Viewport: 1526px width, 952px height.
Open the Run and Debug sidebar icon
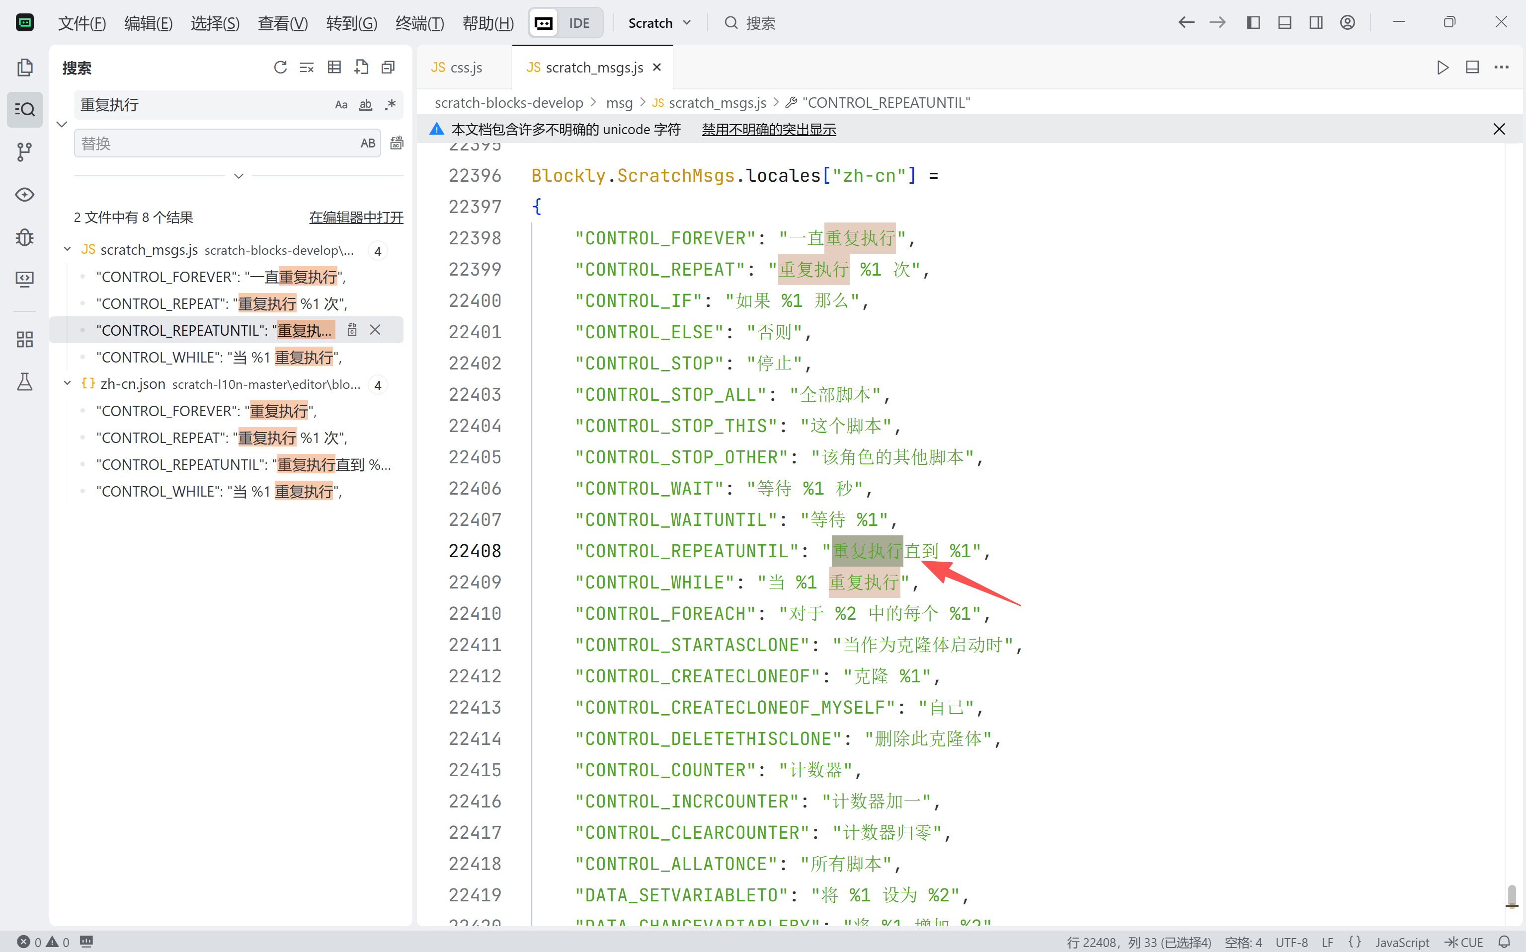[x=24, y=237]
